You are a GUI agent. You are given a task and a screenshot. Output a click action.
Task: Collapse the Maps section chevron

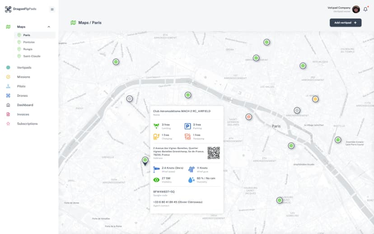tap(49, 27)
